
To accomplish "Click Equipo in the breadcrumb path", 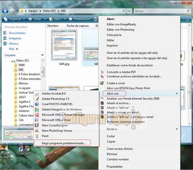I will [x=33, y=11].
